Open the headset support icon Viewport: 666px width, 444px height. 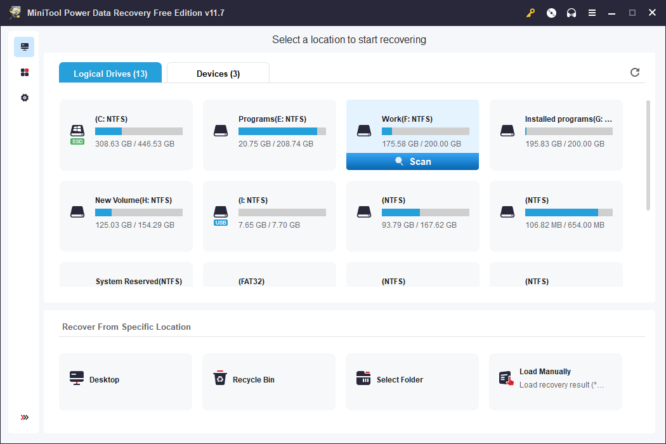(x=571, y=13)
